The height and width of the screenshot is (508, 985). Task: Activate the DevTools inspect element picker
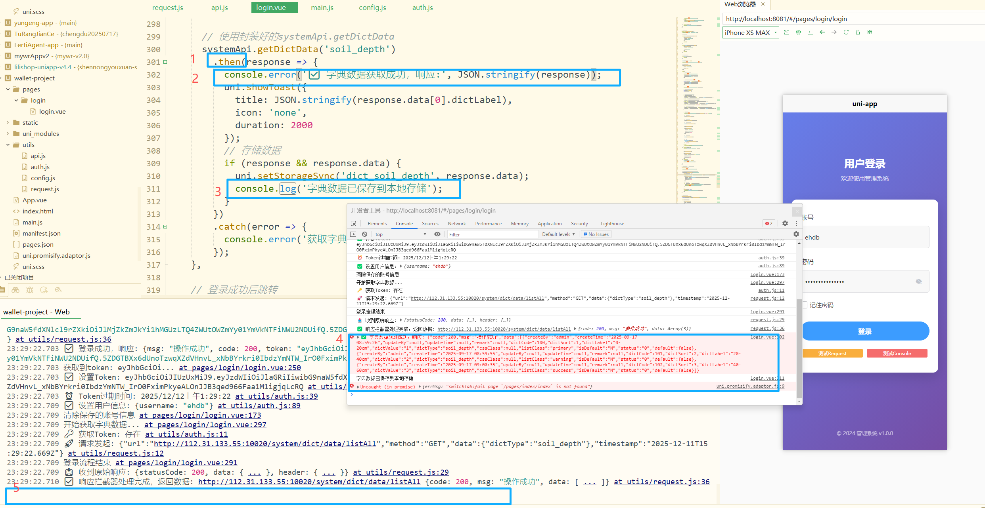354,224
